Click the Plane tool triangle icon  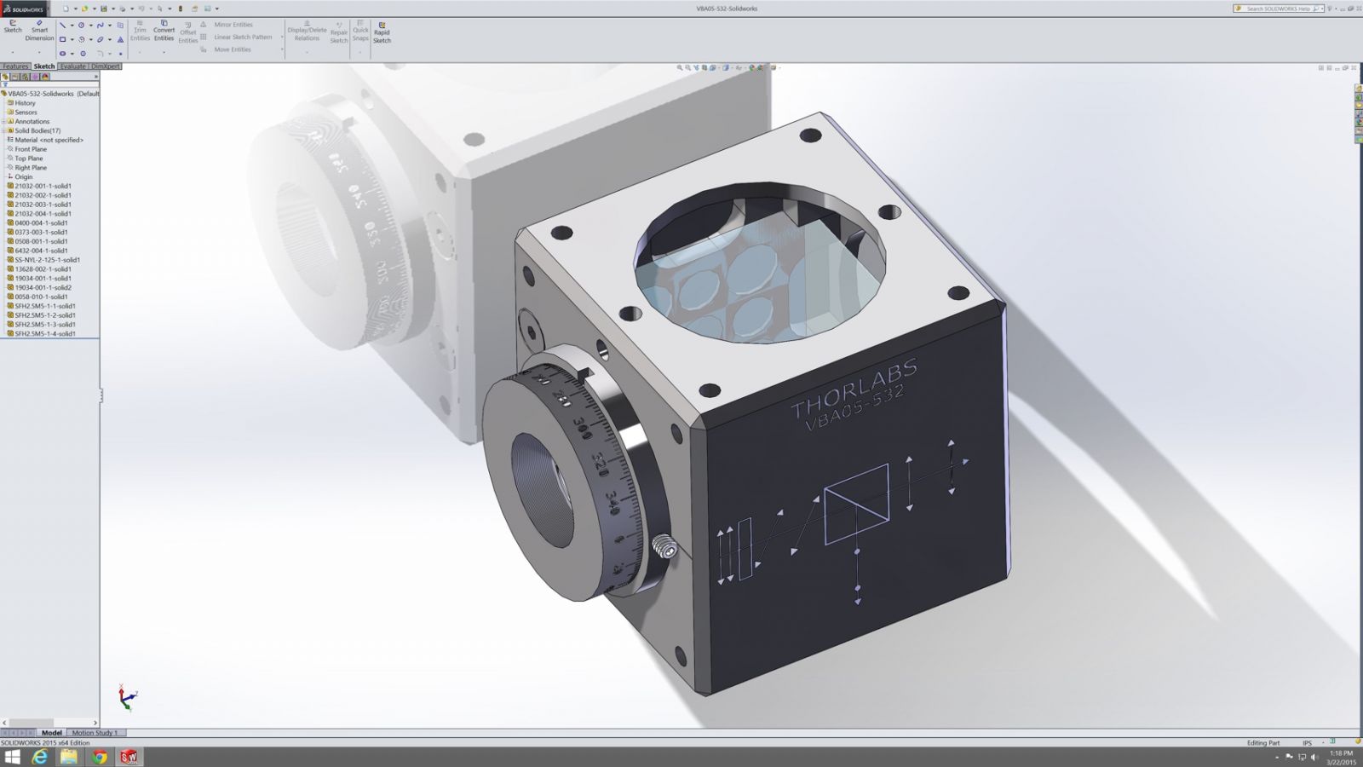tap(120, 39)
